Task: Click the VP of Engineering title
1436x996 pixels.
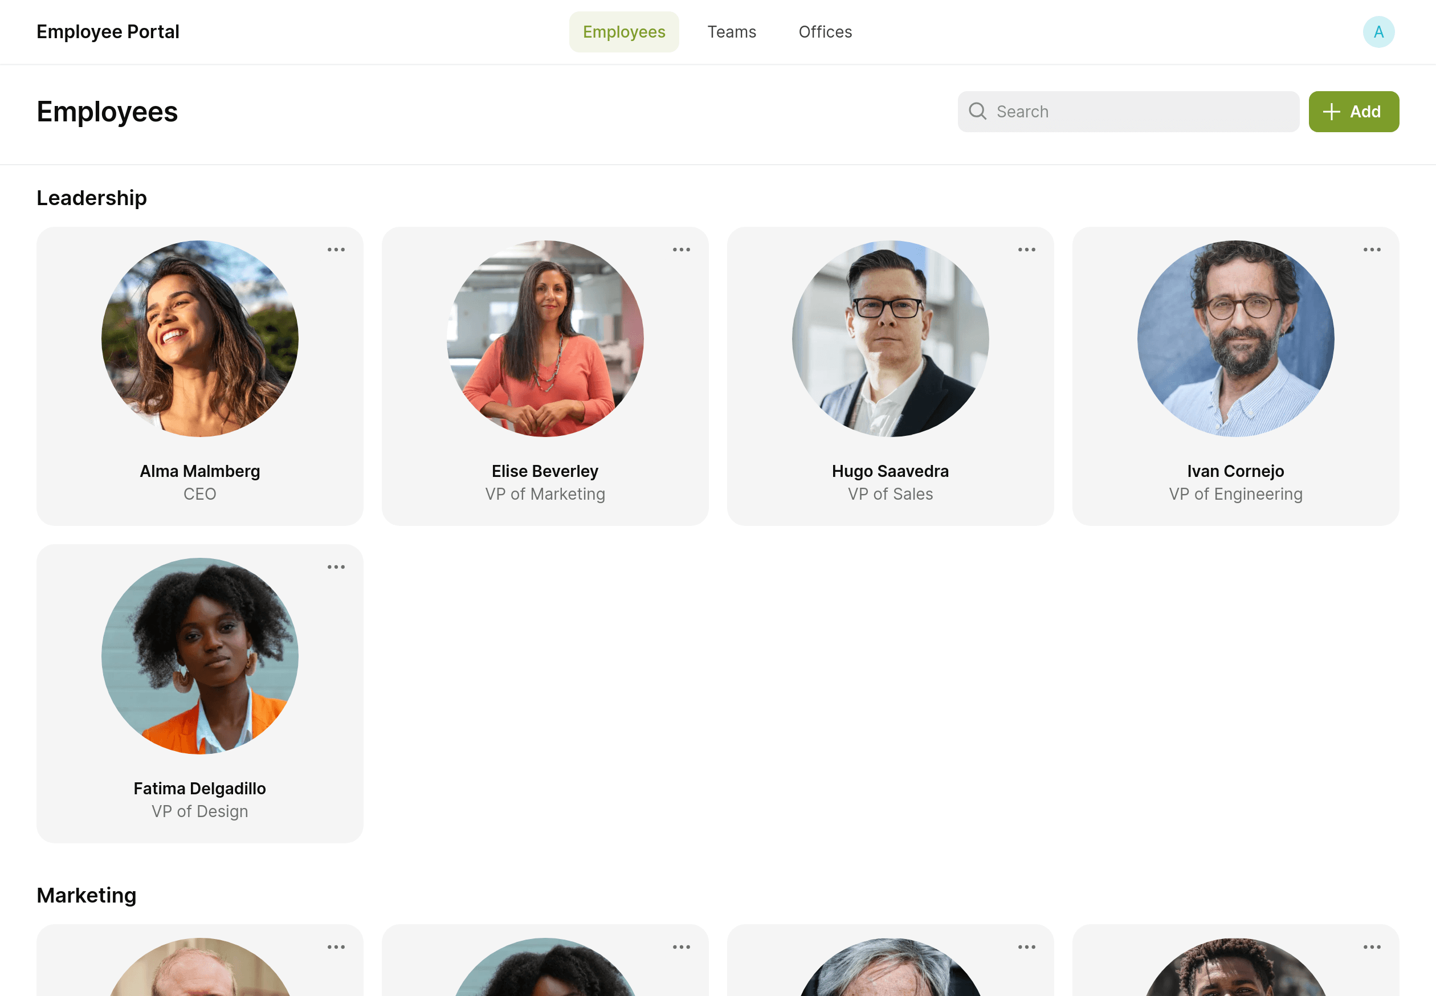Action: (1235, 493)
